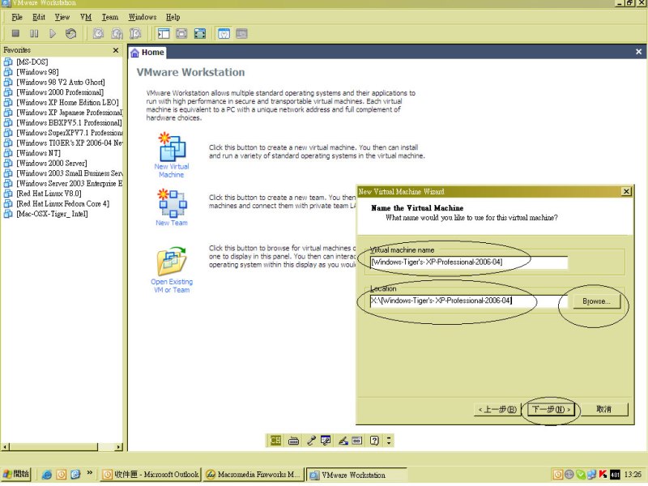Open IME bar options small arrow
This screenshot has height=486, width=648.
(389, 441)
